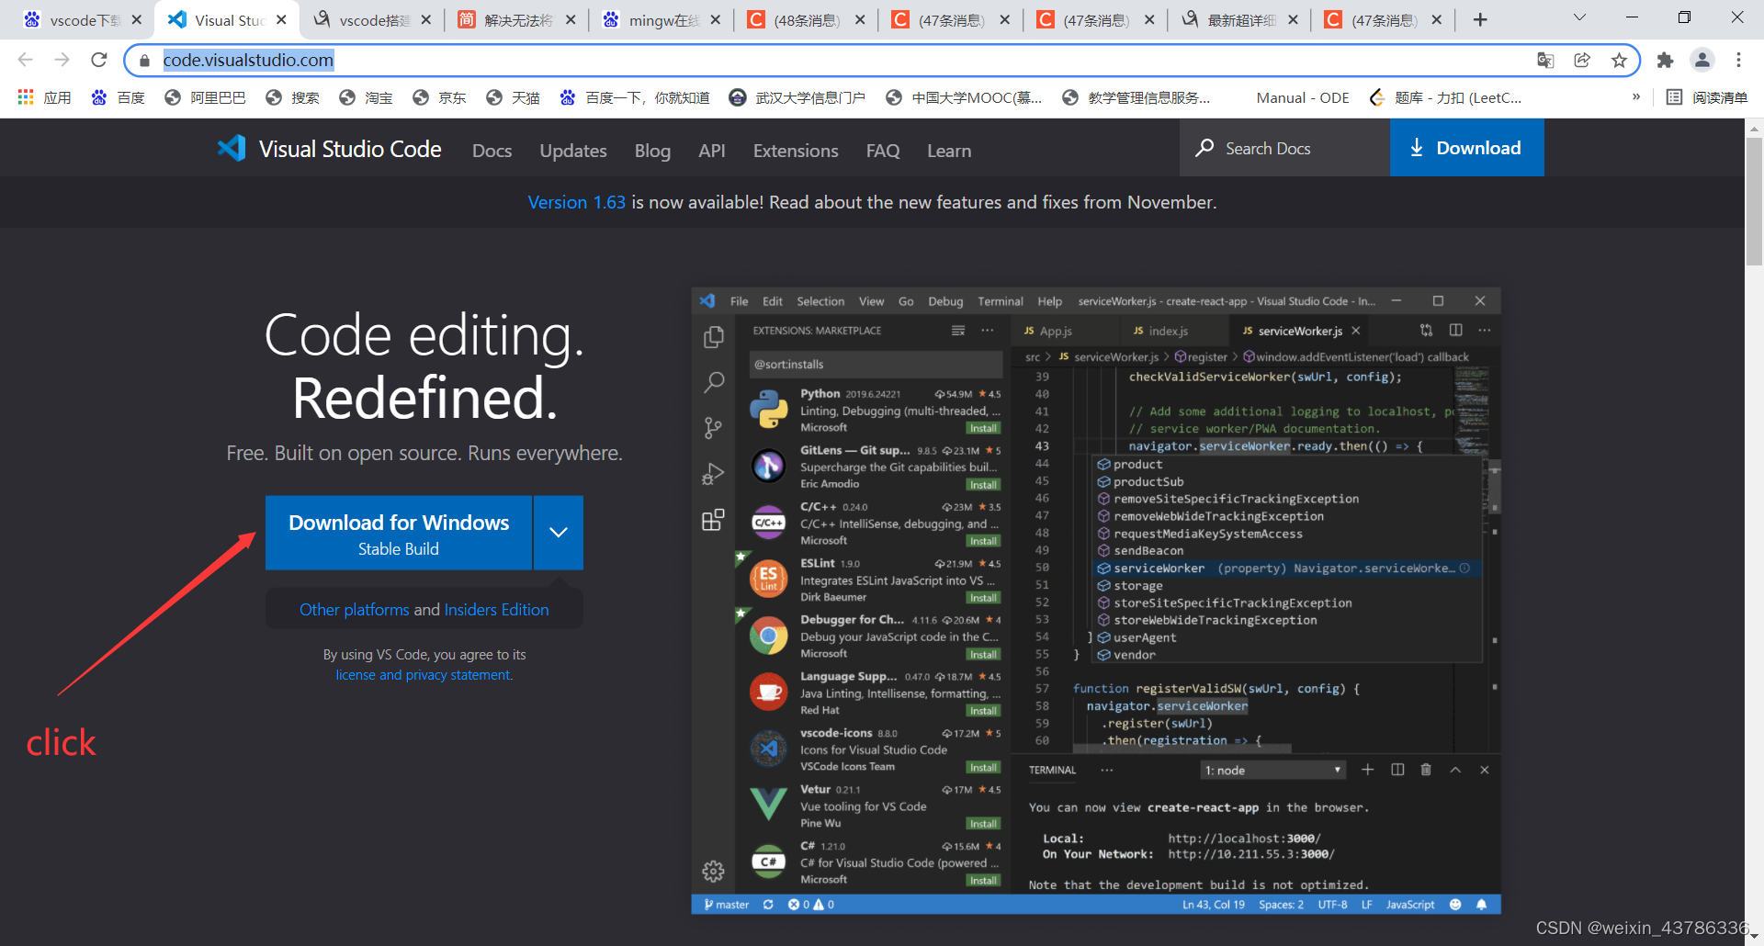
Task: Click the gear settings icon in activity bar
Action: (713, 871)
